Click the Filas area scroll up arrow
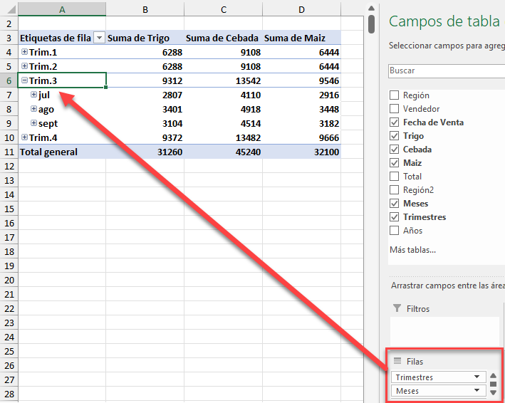Screen dimensions: 505x403 coord(493,376)
